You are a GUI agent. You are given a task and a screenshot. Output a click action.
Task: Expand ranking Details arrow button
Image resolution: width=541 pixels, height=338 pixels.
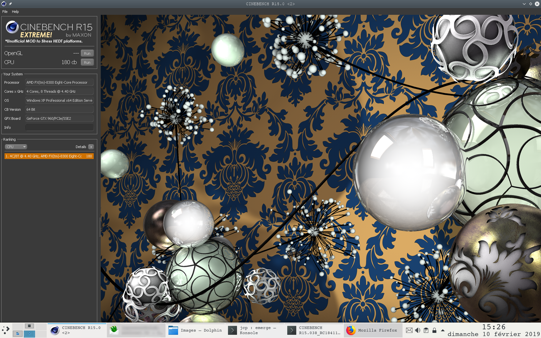(91, 147)
